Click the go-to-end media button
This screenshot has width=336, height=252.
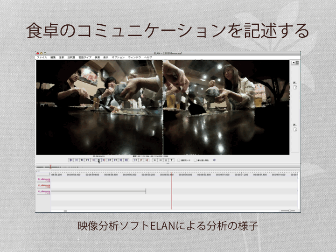tap(126, 160)
